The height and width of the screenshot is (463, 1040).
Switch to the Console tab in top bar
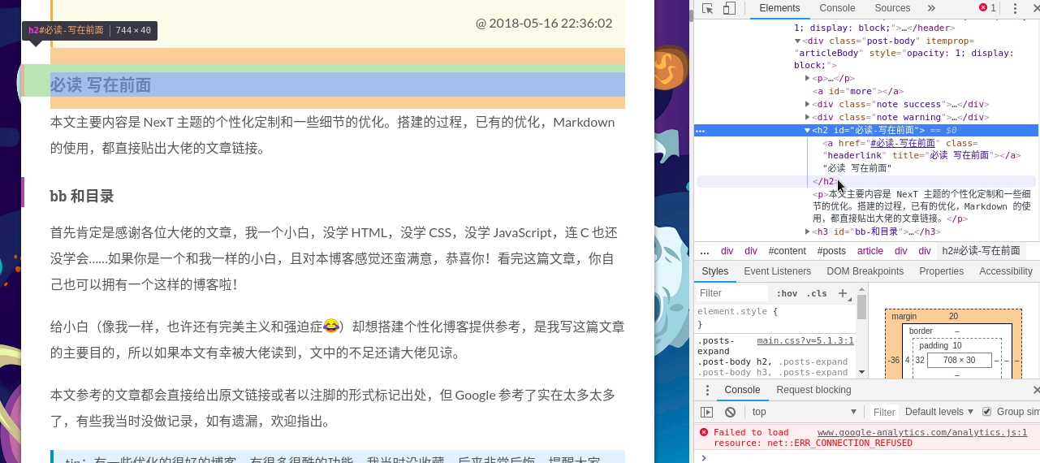point(837,8)
